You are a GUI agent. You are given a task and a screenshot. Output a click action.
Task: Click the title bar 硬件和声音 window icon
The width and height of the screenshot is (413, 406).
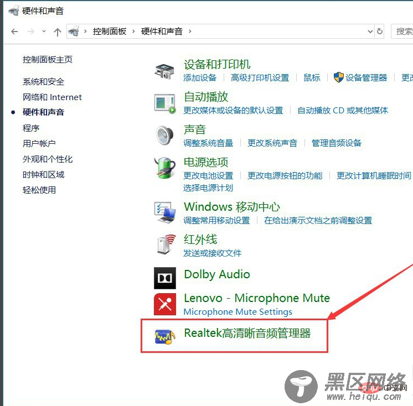pyautogui.click(x=14, y=11)
